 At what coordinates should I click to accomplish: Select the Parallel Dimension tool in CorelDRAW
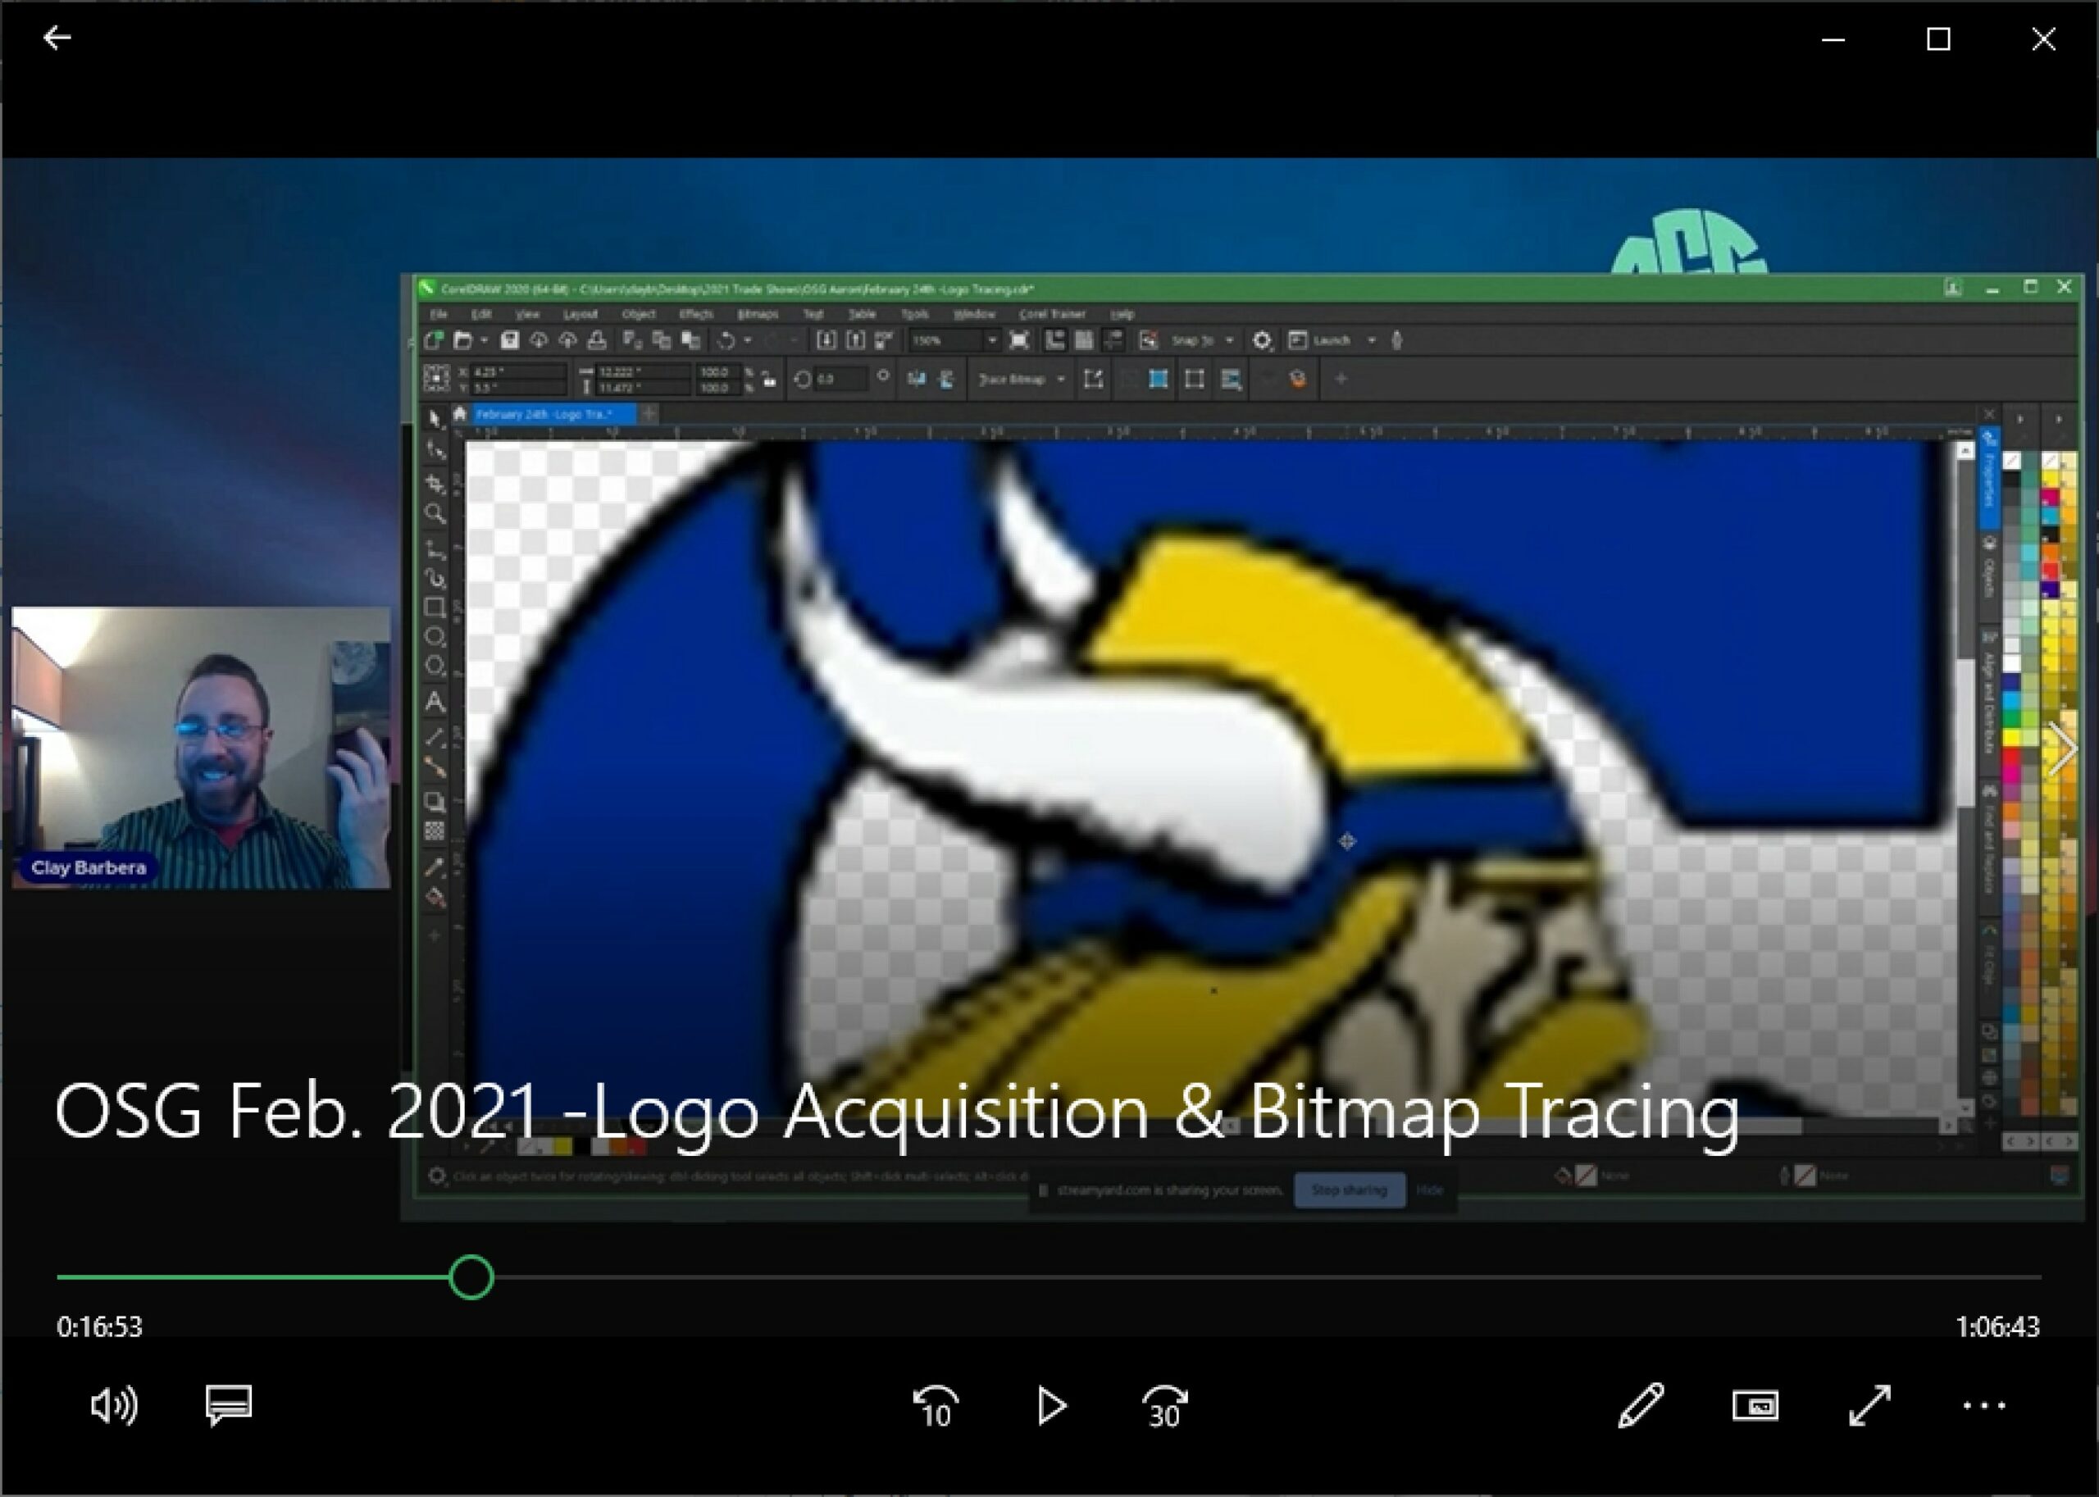pyautogui.click(x=435, y=738)
